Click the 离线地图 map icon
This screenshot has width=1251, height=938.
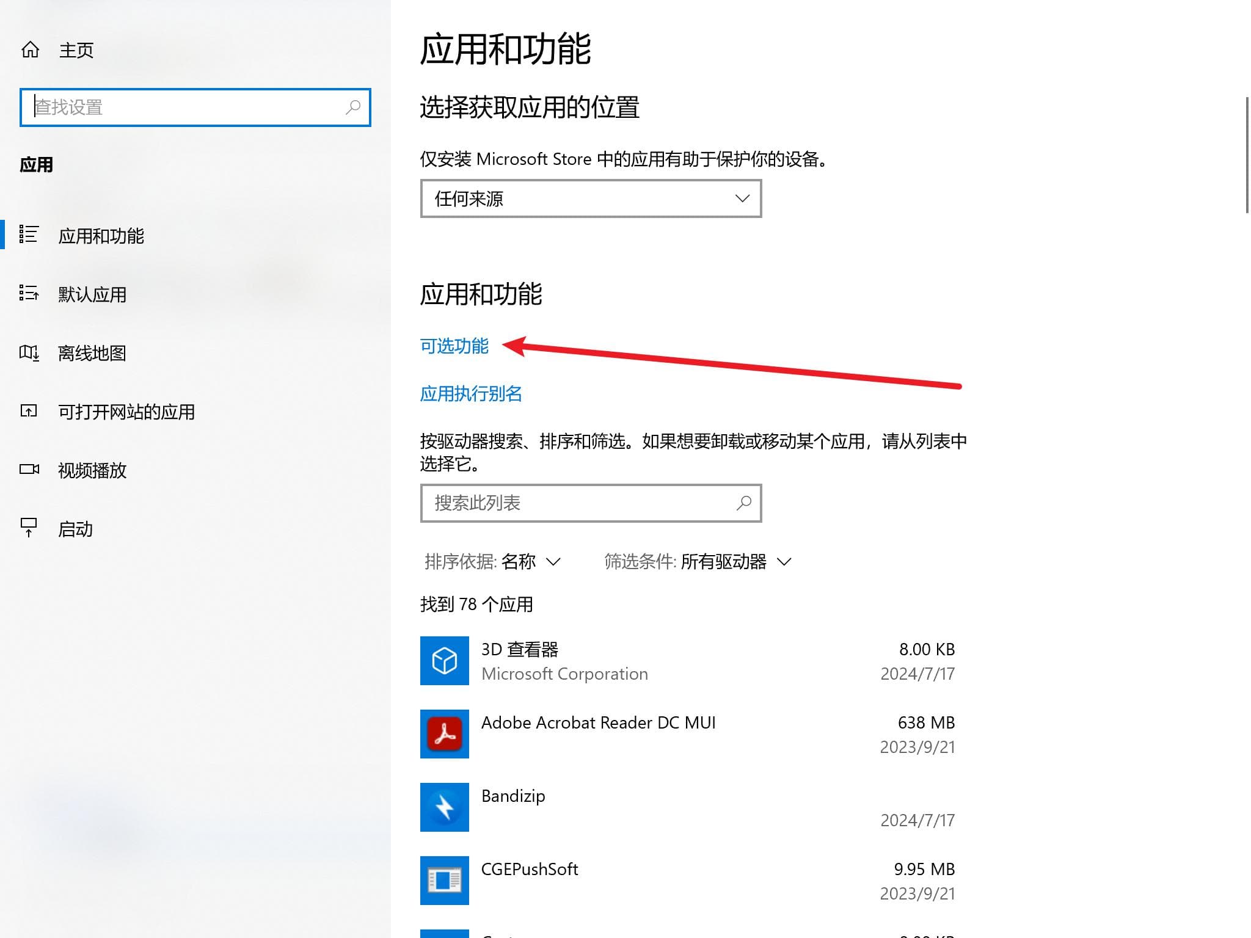click(x=29, y=352)
